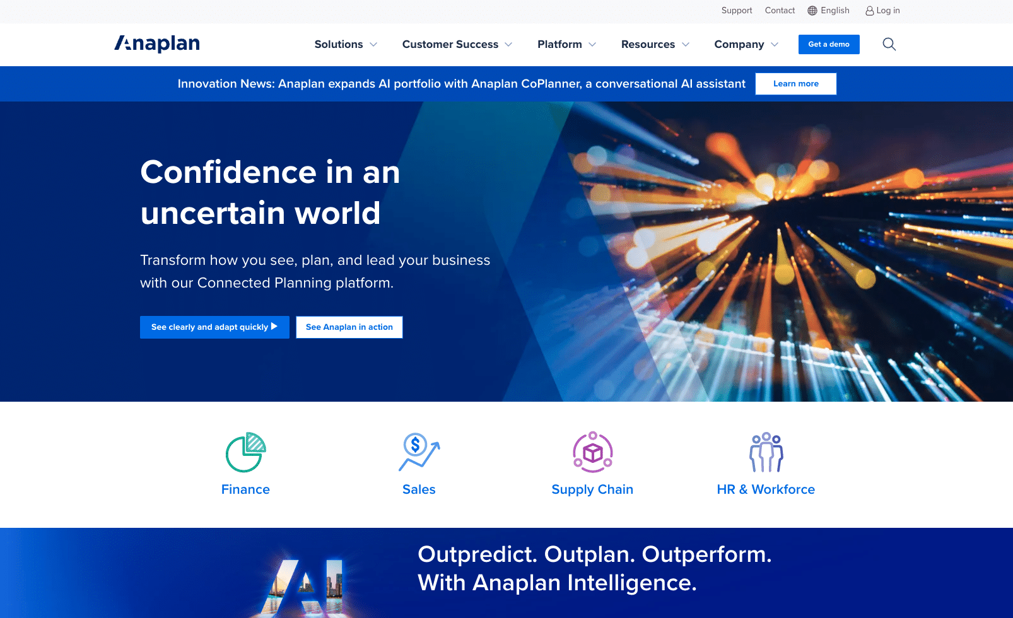Image resolution: width=1013 pixels, height=618 pixels.
Task: Expand the Company menu chevron
Action: (775, 45)
